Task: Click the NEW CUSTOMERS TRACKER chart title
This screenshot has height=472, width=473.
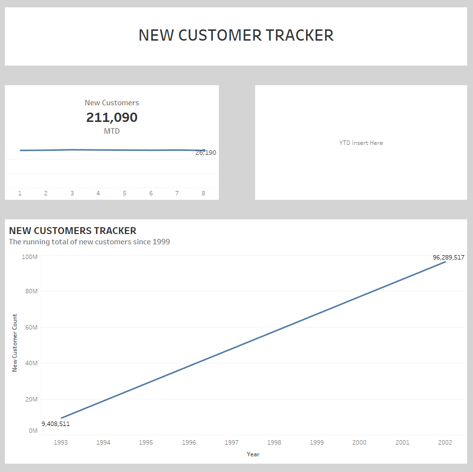Action: pyautogui.click(x=72, y=231)
